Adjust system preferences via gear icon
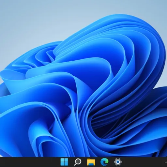The height and width of the screenshot is (167, 167). tap(118, 162)
